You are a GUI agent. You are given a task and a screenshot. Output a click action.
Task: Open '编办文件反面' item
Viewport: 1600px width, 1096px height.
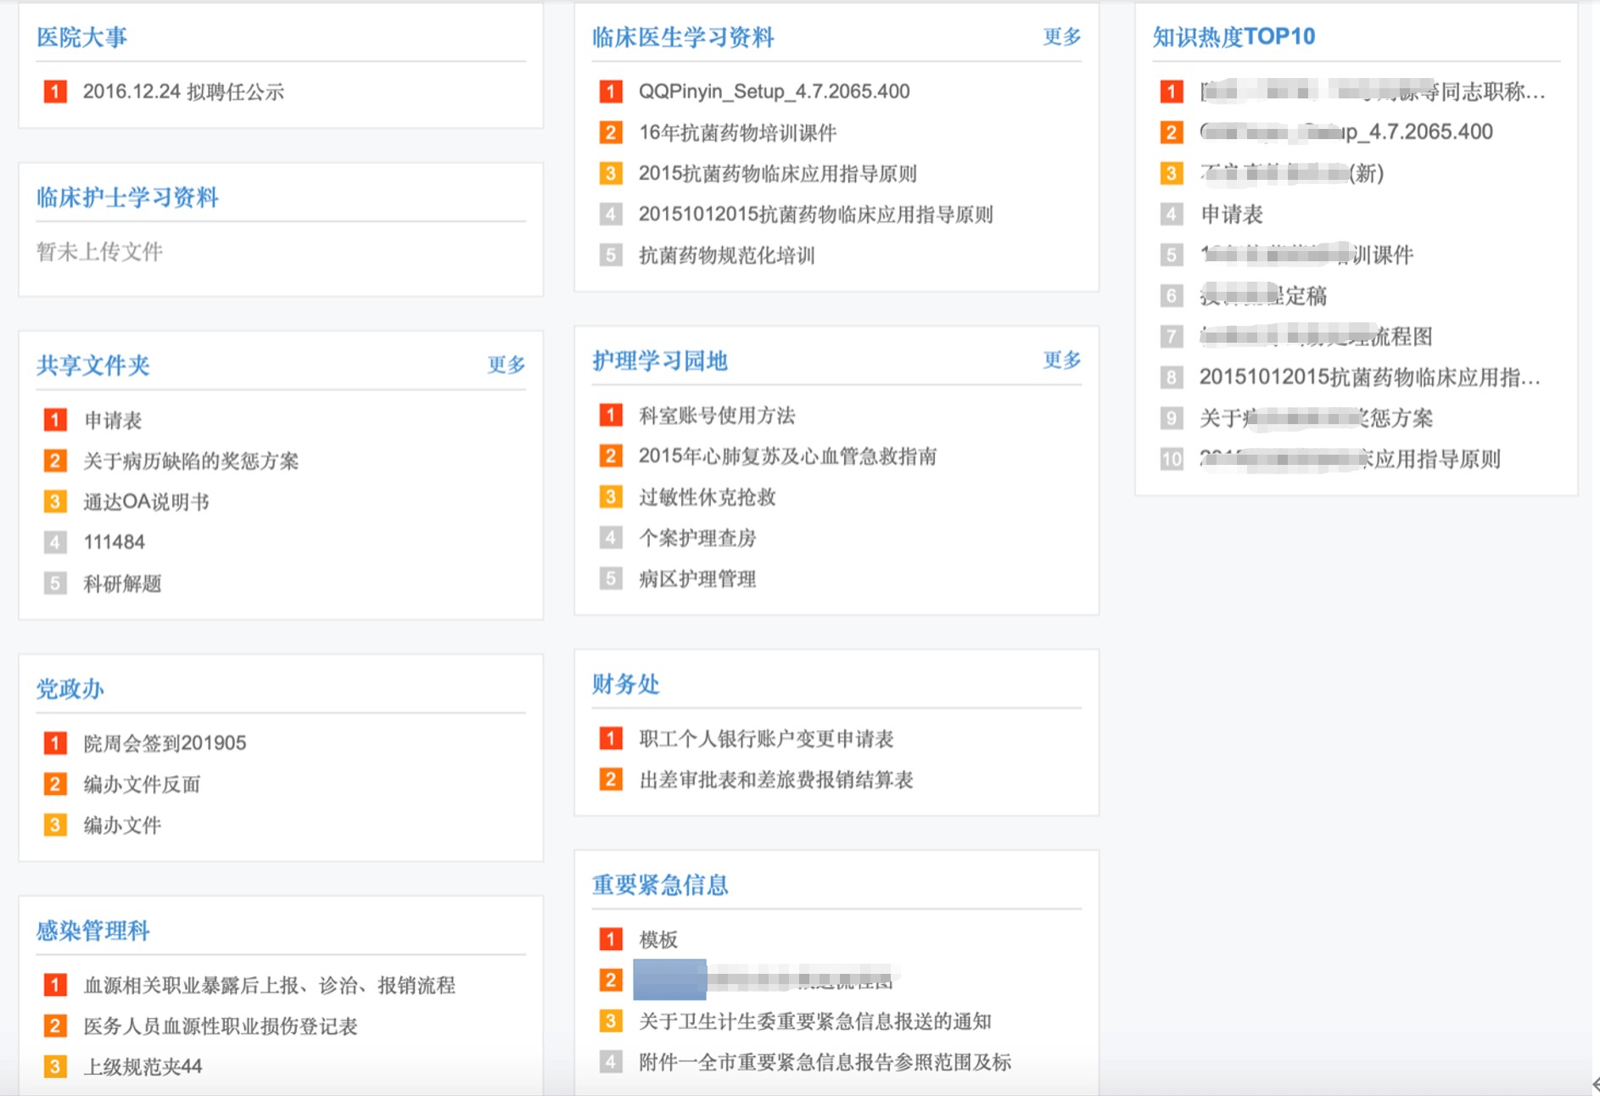[142, 784]
